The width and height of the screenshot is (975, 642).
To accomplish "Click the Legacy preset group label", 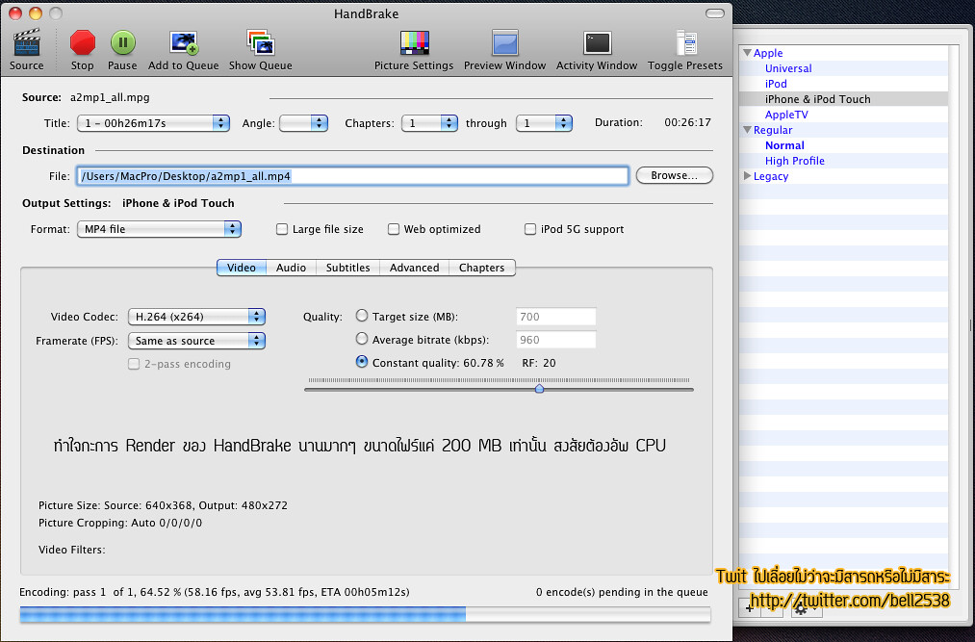I will pos(770,177).
